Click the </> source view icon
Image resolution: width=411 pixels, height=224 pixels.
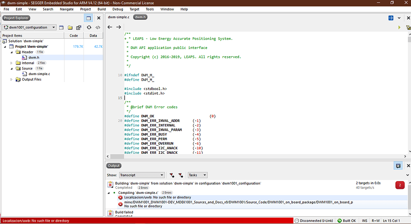[98, 28]
